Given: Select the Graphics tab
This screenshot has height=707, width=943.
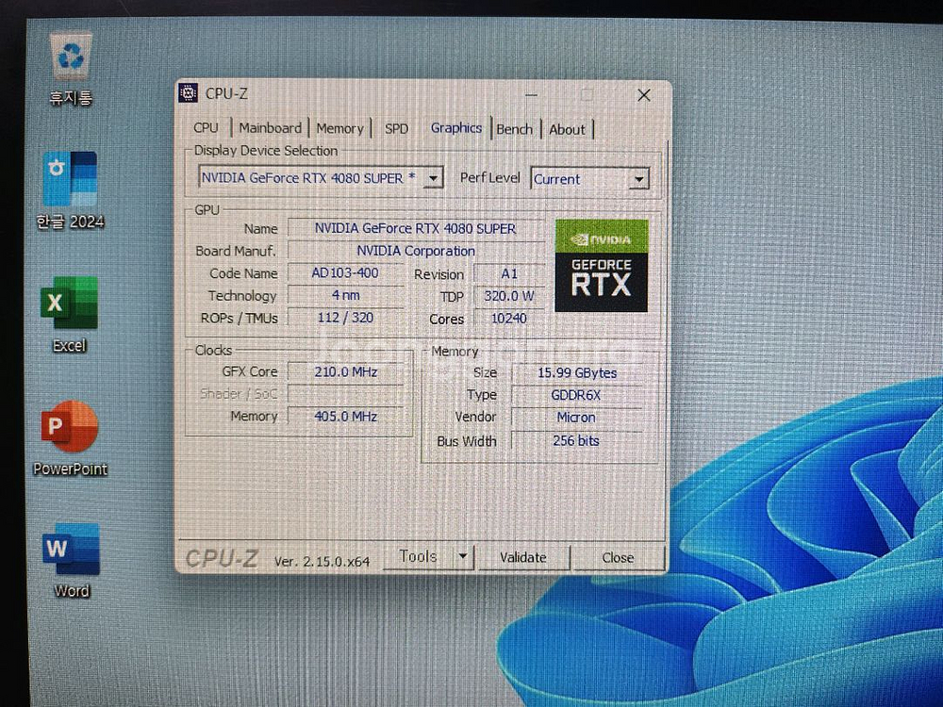Looking at the screenshot, I should click(455, 127).
